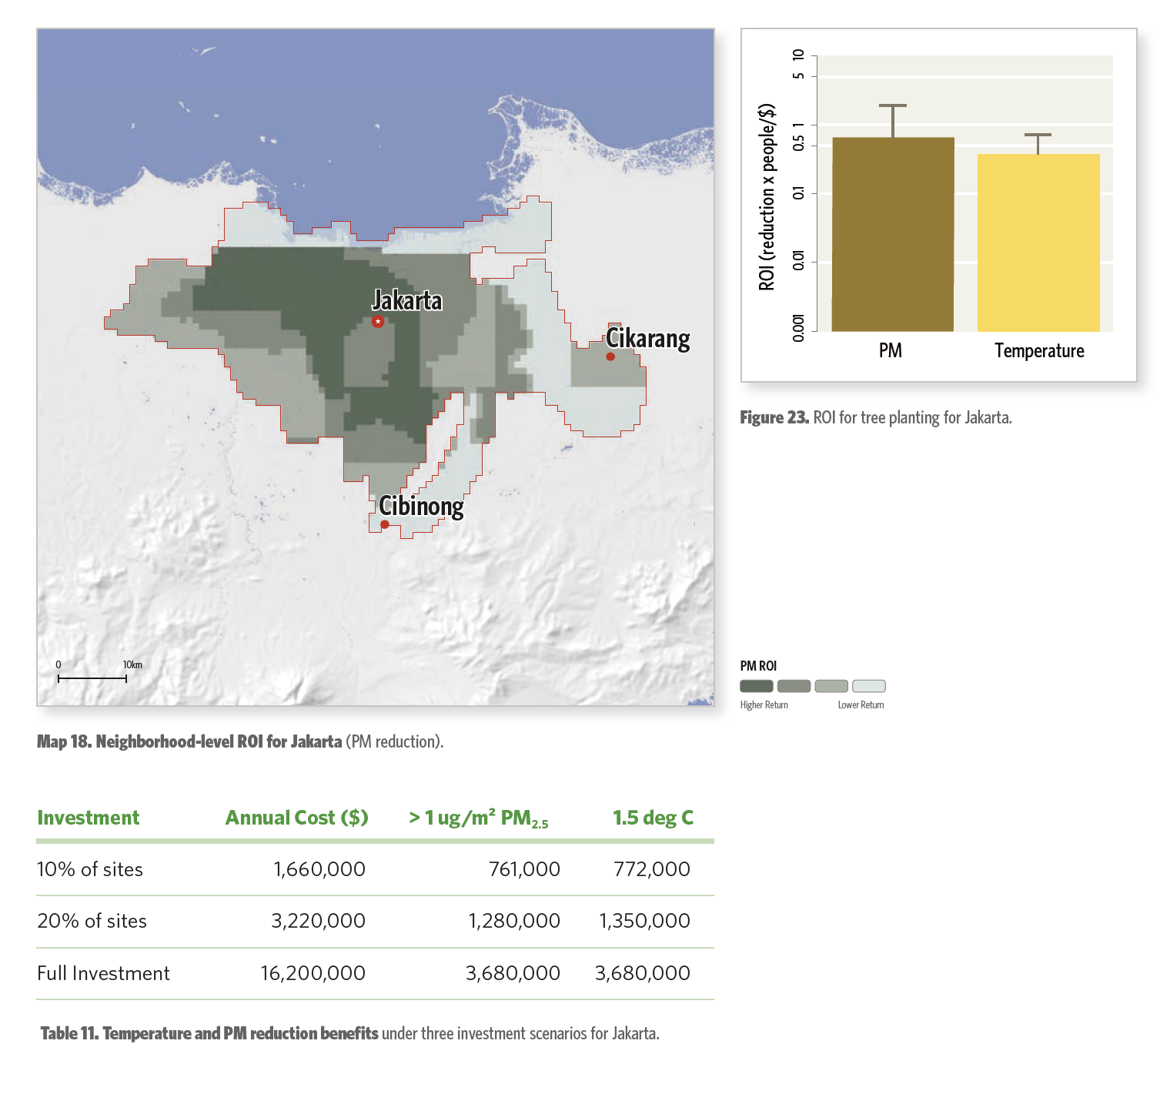Screen dimensions: 1170x1101
Task: Click the Cibinong red dot marker
Action: click(x=385, y=525)
